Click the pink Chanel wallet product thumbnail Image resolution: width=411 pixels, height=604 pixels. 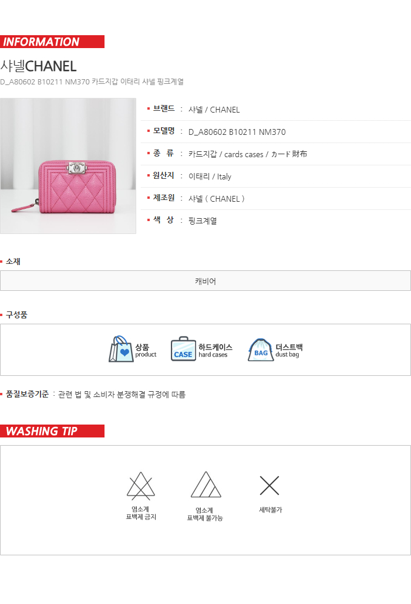click(68, 165)
